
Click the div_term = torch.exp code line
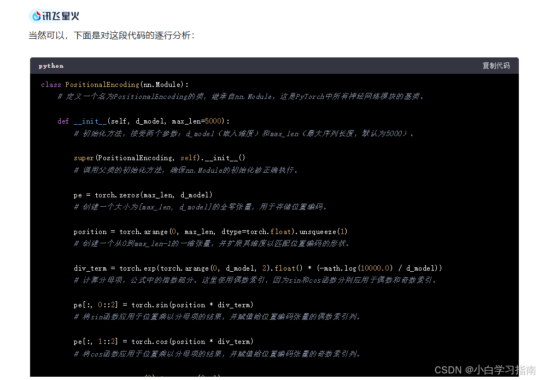258,268
